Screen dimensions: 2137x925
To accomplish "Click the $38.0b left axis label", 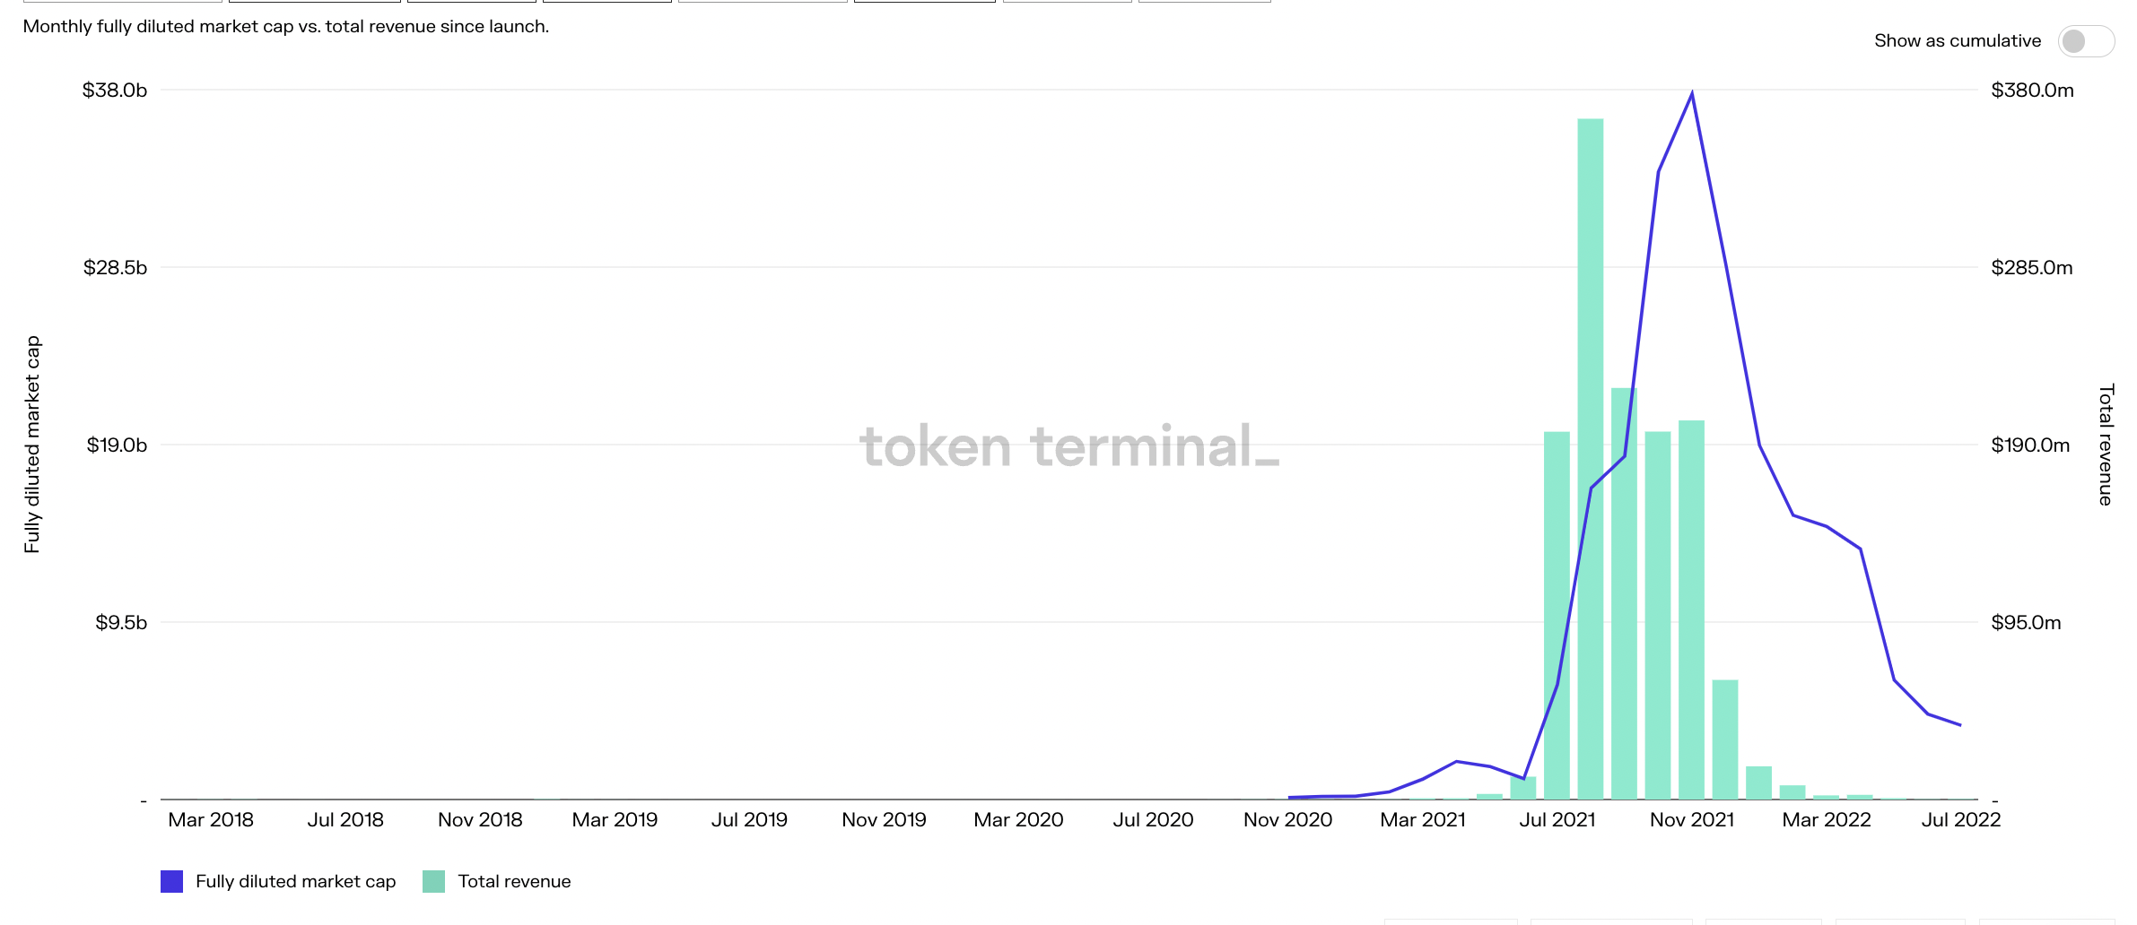I will (115, 90).
